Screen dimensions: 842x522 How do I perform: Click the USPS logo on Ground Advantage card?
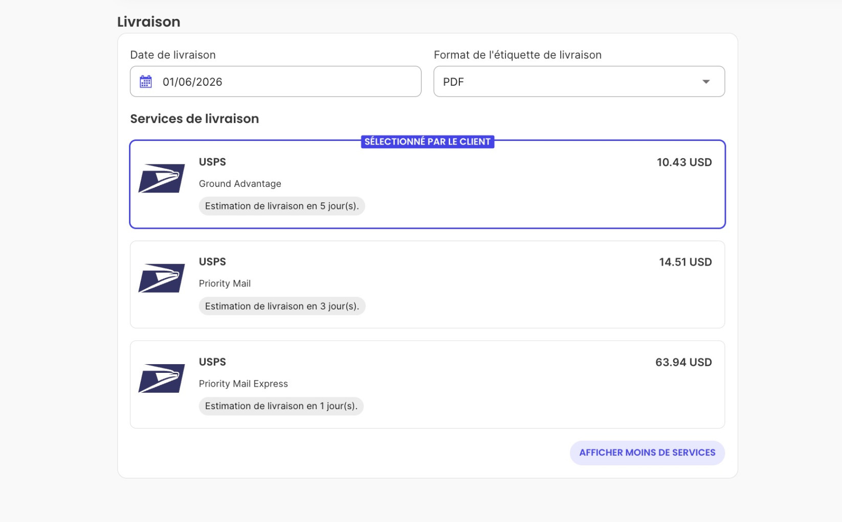click(x=162, y=178)
